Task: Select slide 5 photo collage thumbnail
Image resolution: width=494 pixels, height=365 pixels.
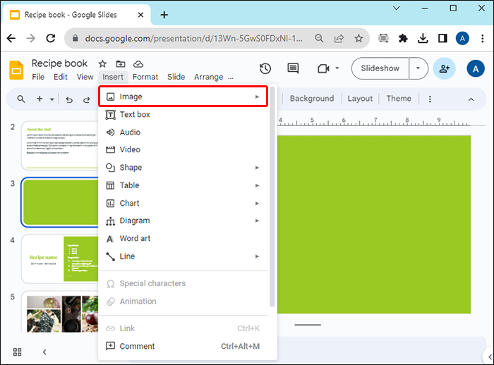Action: [60, 312]
